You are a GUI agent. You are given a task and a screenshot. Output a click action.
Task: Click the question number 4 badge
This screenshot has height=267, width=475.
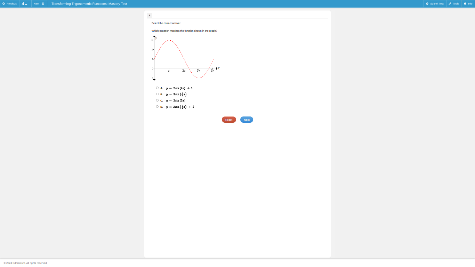point(150,16)
